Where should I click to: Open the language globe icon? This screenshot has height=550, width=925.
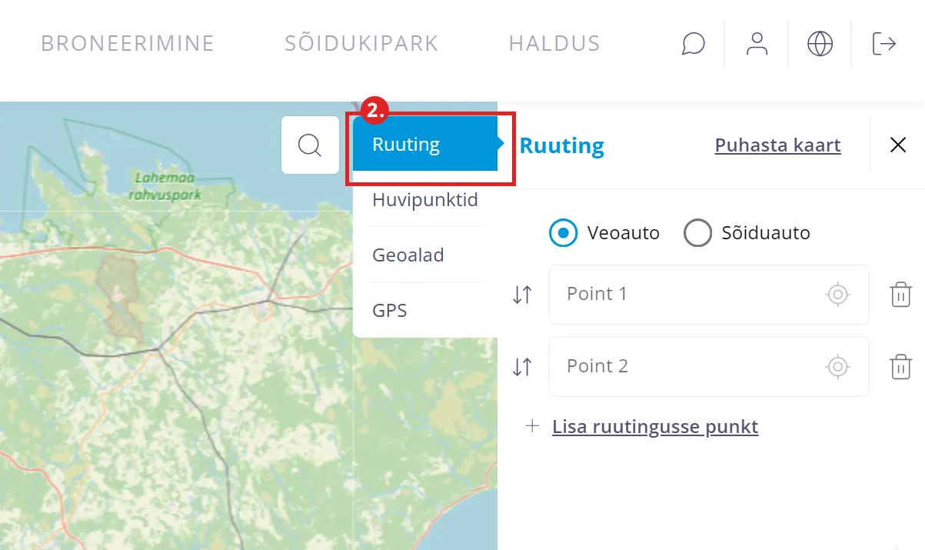pyautogui.click(x=820, y=44)
